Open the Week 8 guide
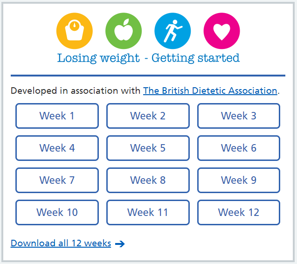 click(x=148, y=180)
